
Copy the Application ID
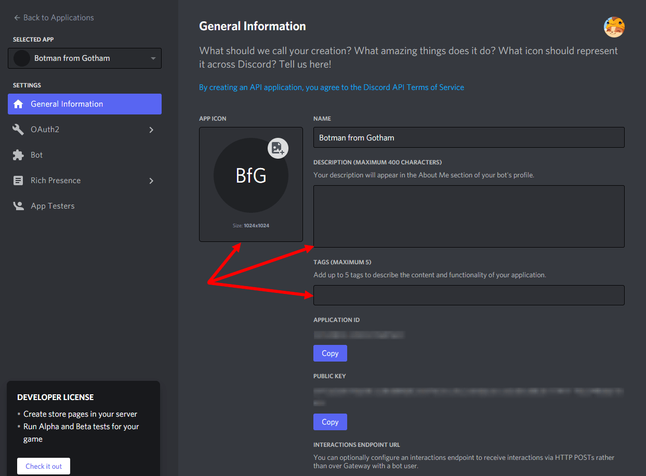point(330,353)
